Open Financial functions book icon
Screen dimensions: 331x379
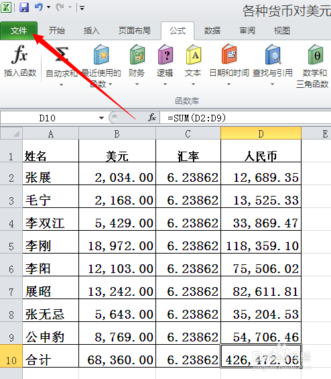point(137,54)
